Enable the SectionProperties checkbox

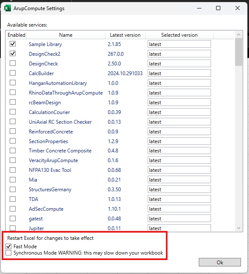pyautogui.click(x=13, y=141)
